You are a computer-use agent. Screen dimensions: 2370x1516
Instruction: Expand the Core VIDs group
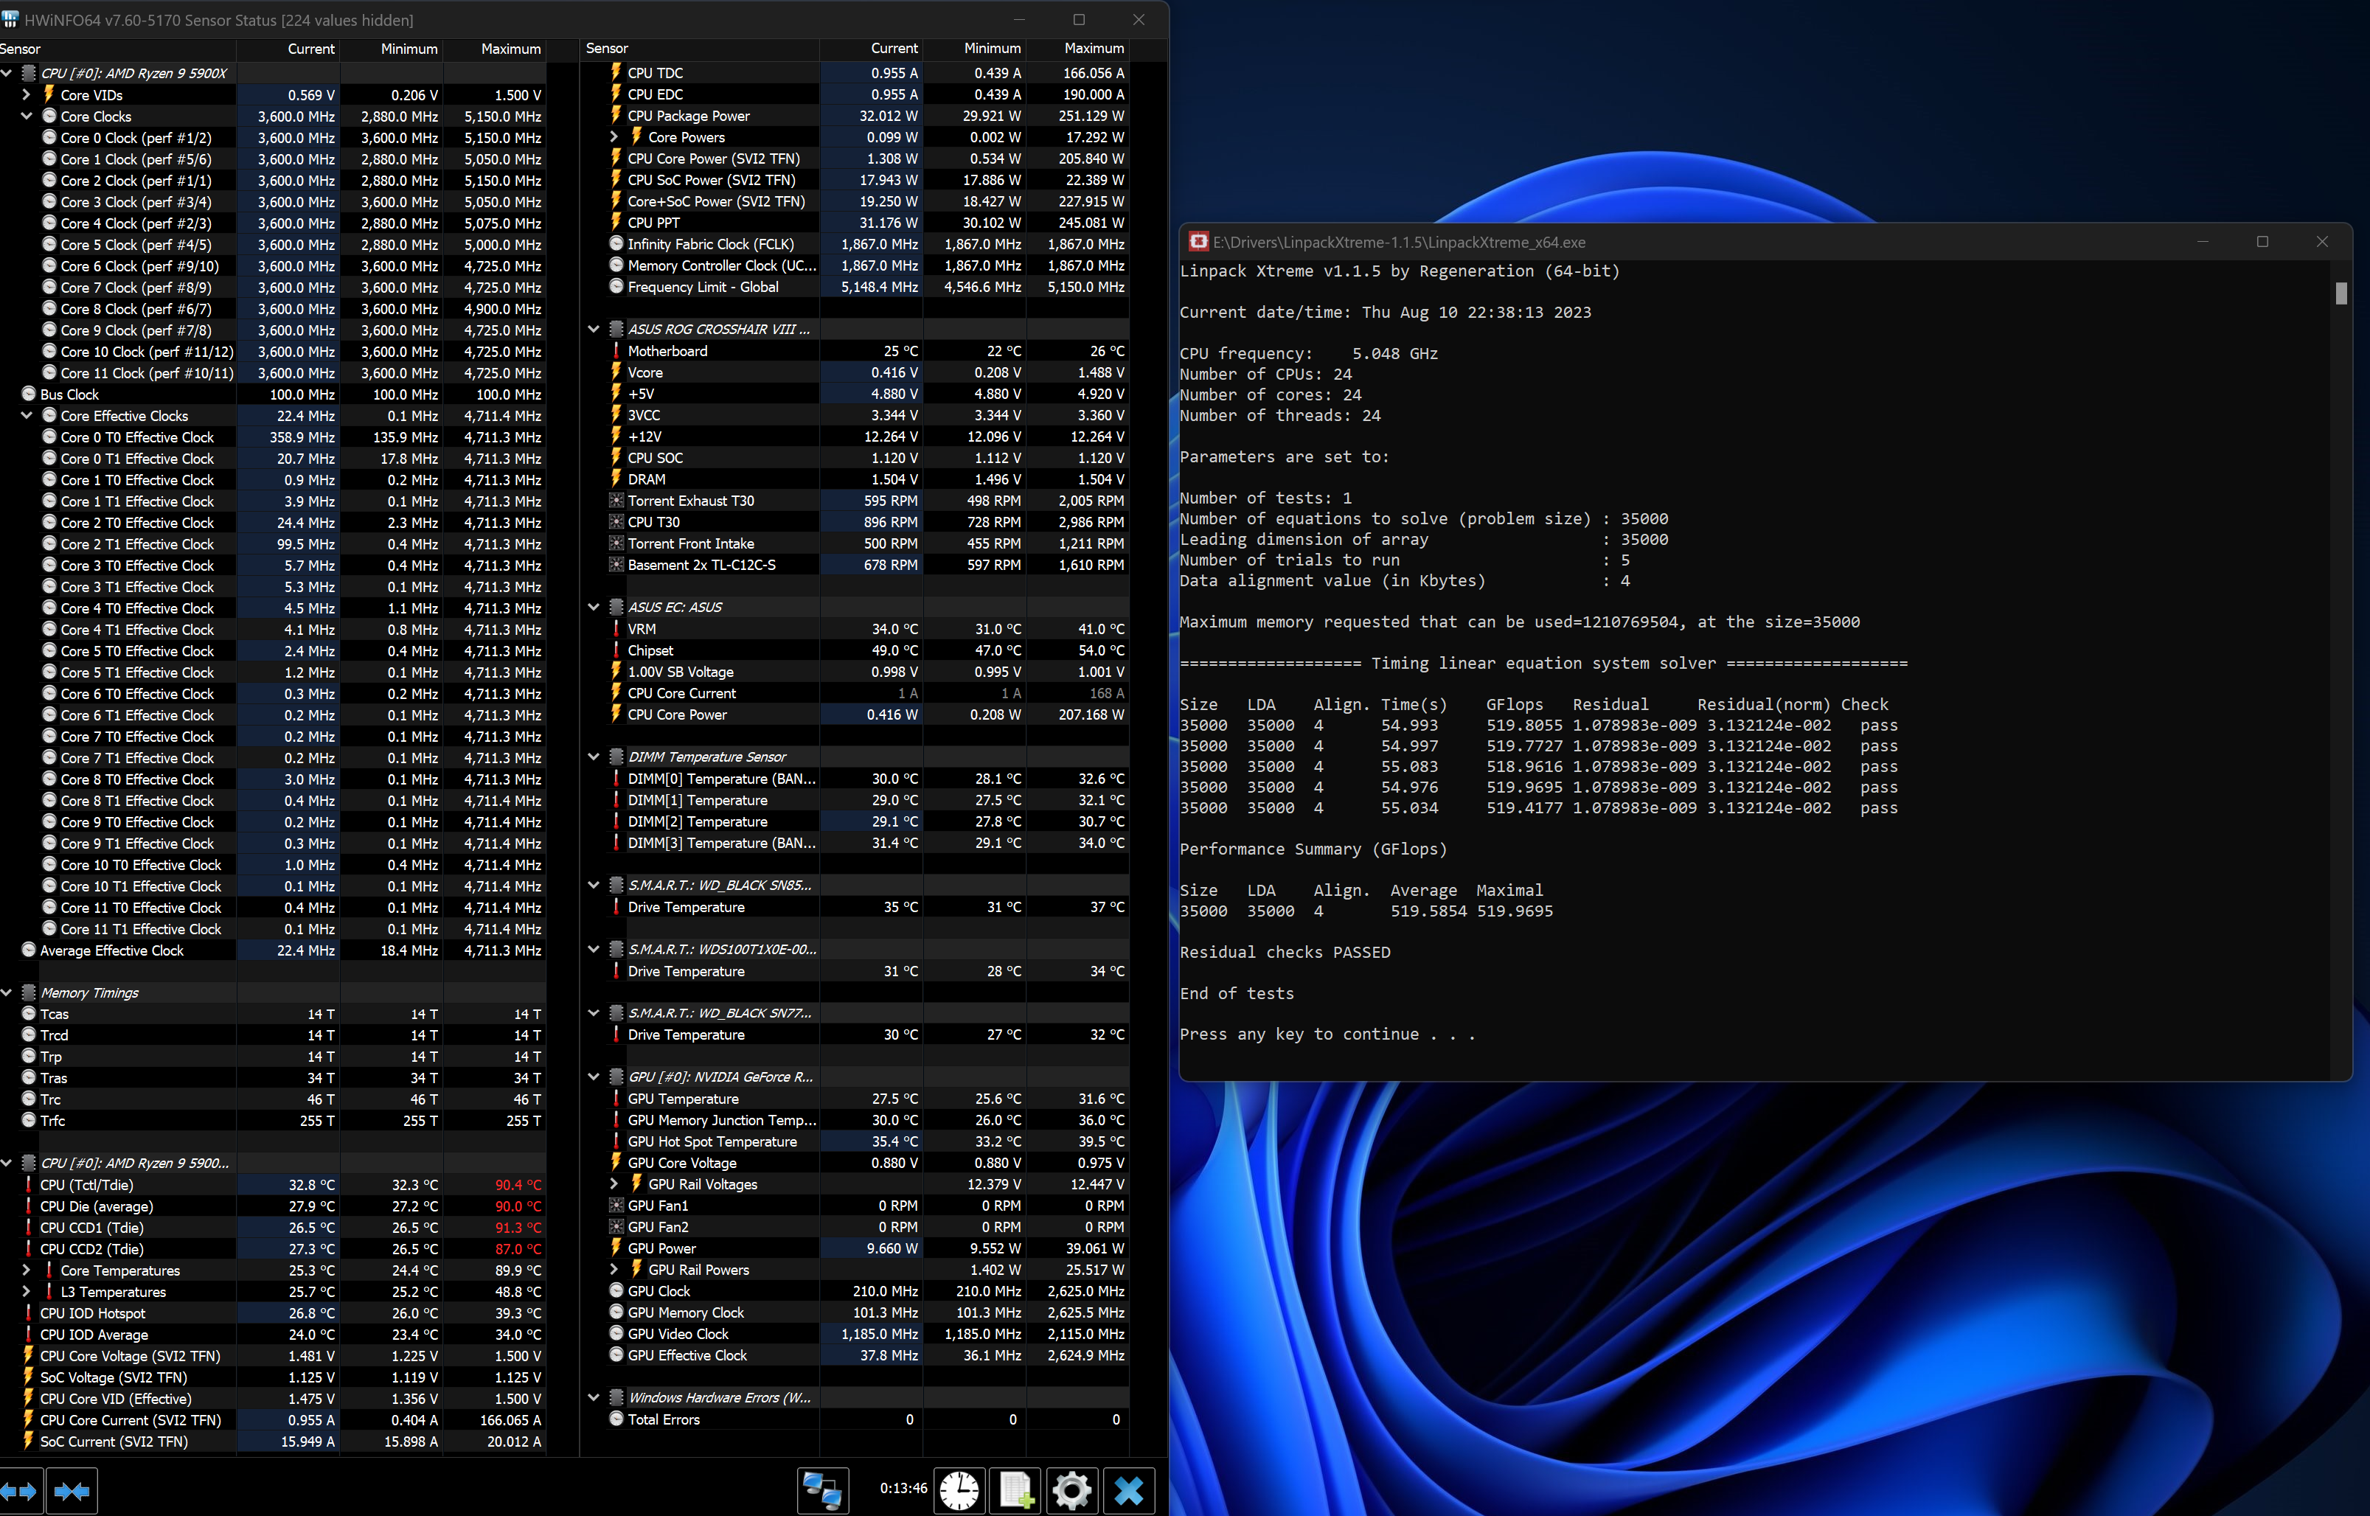coord(27,94)
